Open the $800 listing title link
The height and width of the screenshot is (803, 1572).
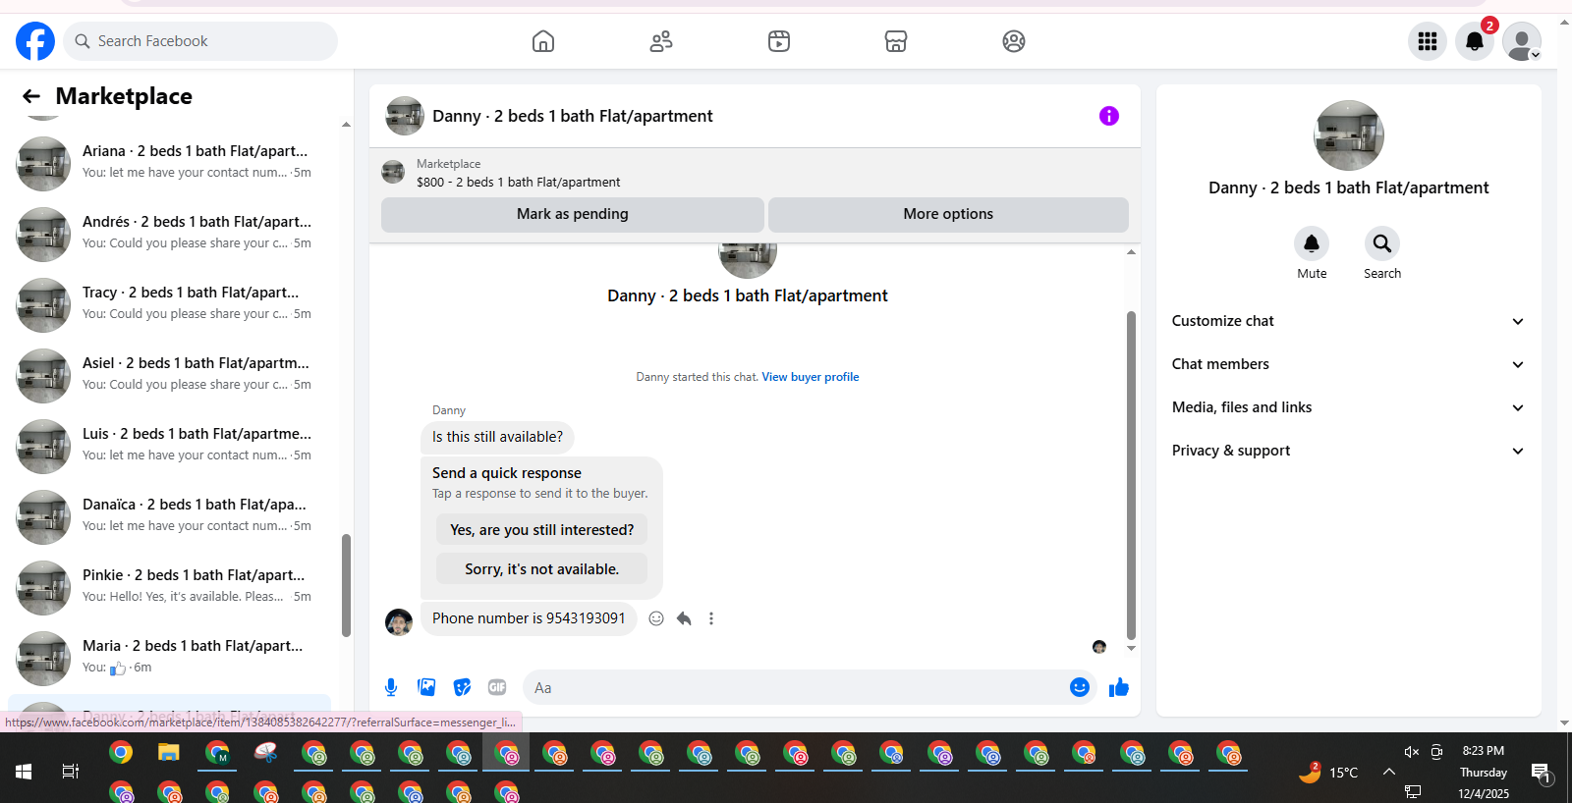(519, 183)
